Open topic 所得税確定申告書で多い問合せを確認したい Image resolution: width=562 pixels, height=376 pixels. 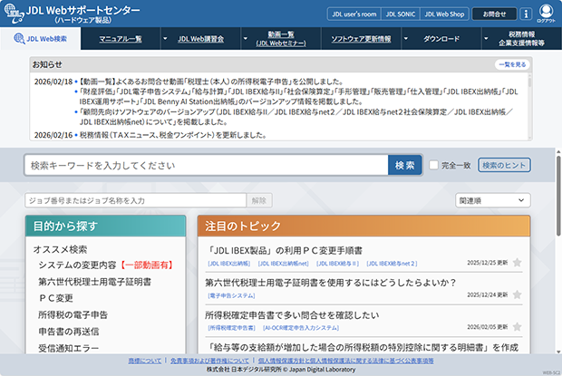pyautogui.click(x=292, y=315)
